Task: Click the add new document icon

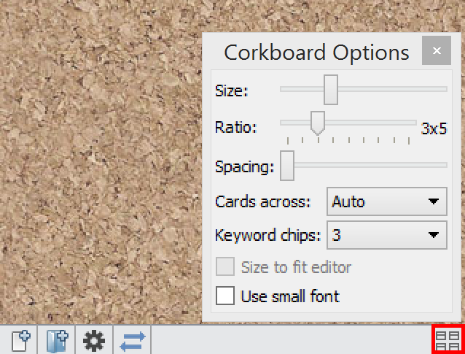Action: tap(20, 341)
